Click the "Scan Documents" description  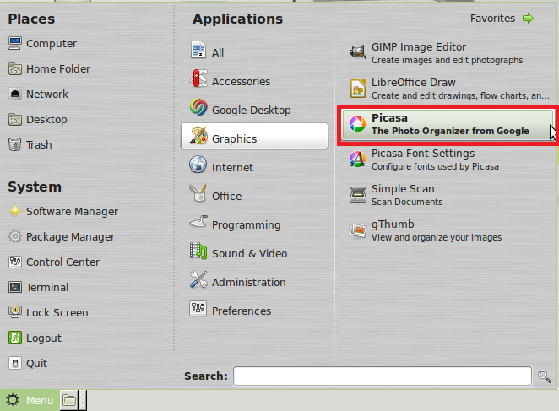coord(407,202)
